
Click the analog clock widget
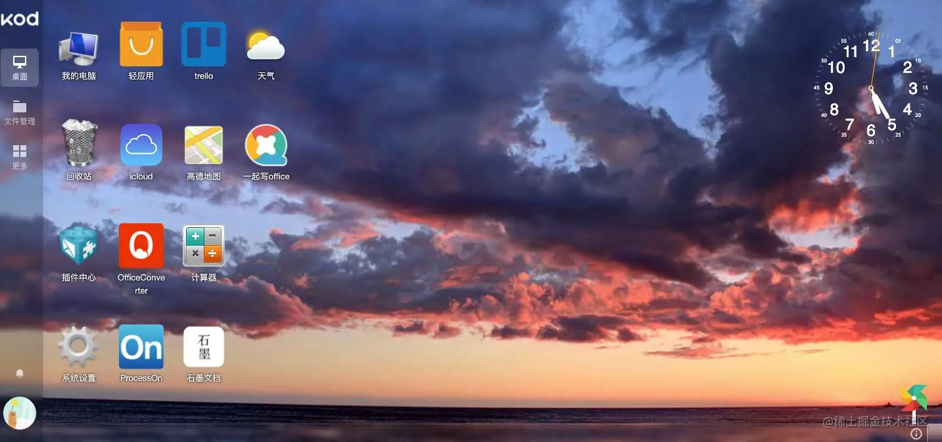pos(871,88)
